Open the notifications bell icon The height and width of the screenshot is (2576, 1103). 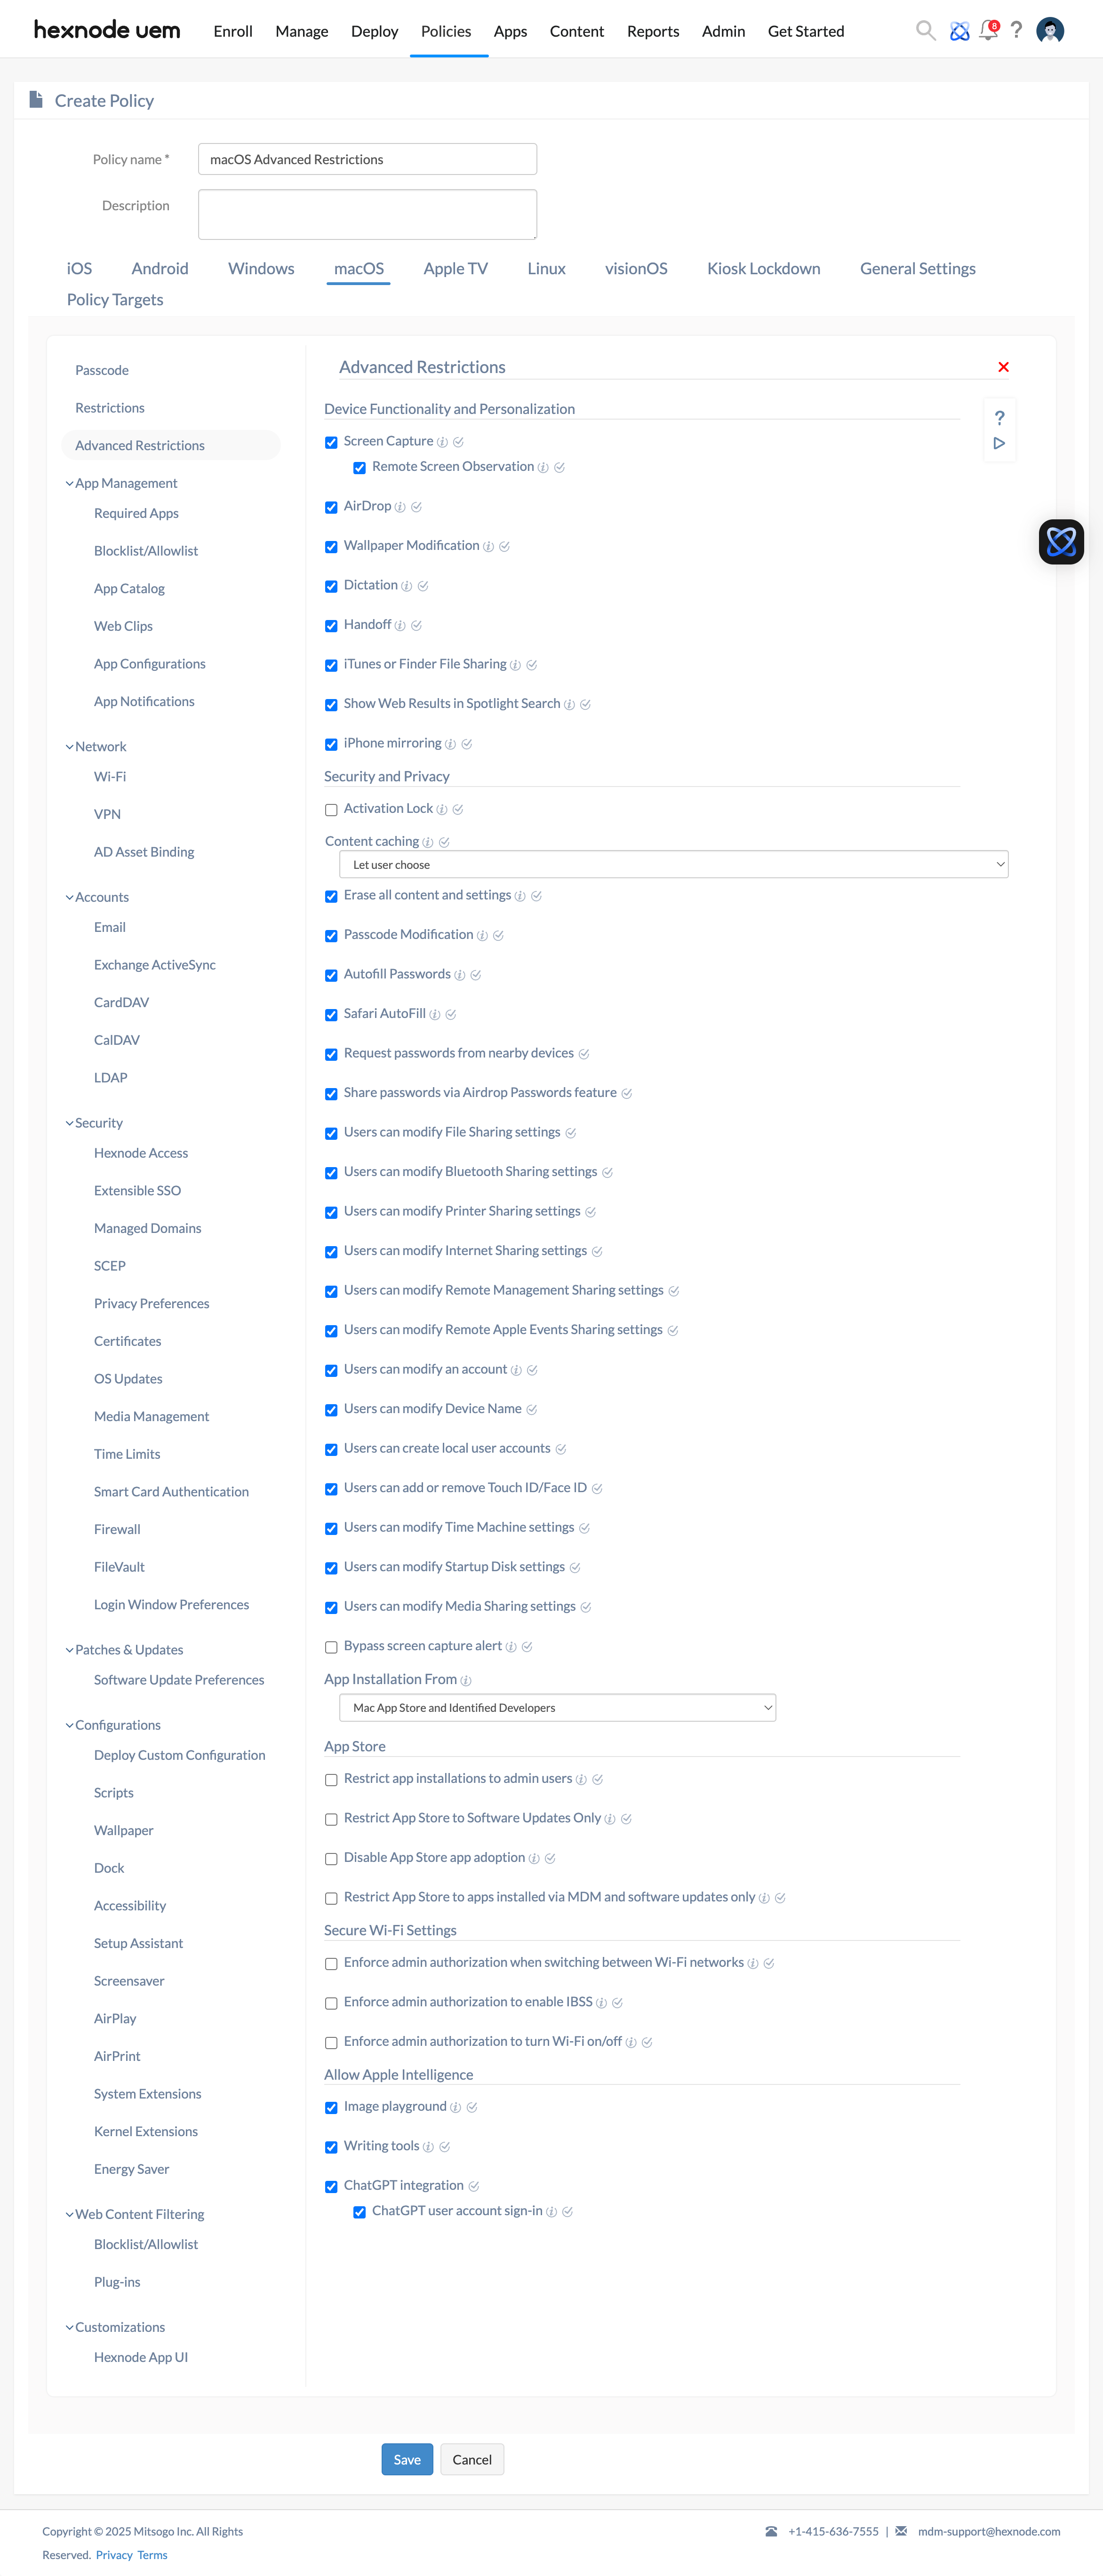pos(988,30)
